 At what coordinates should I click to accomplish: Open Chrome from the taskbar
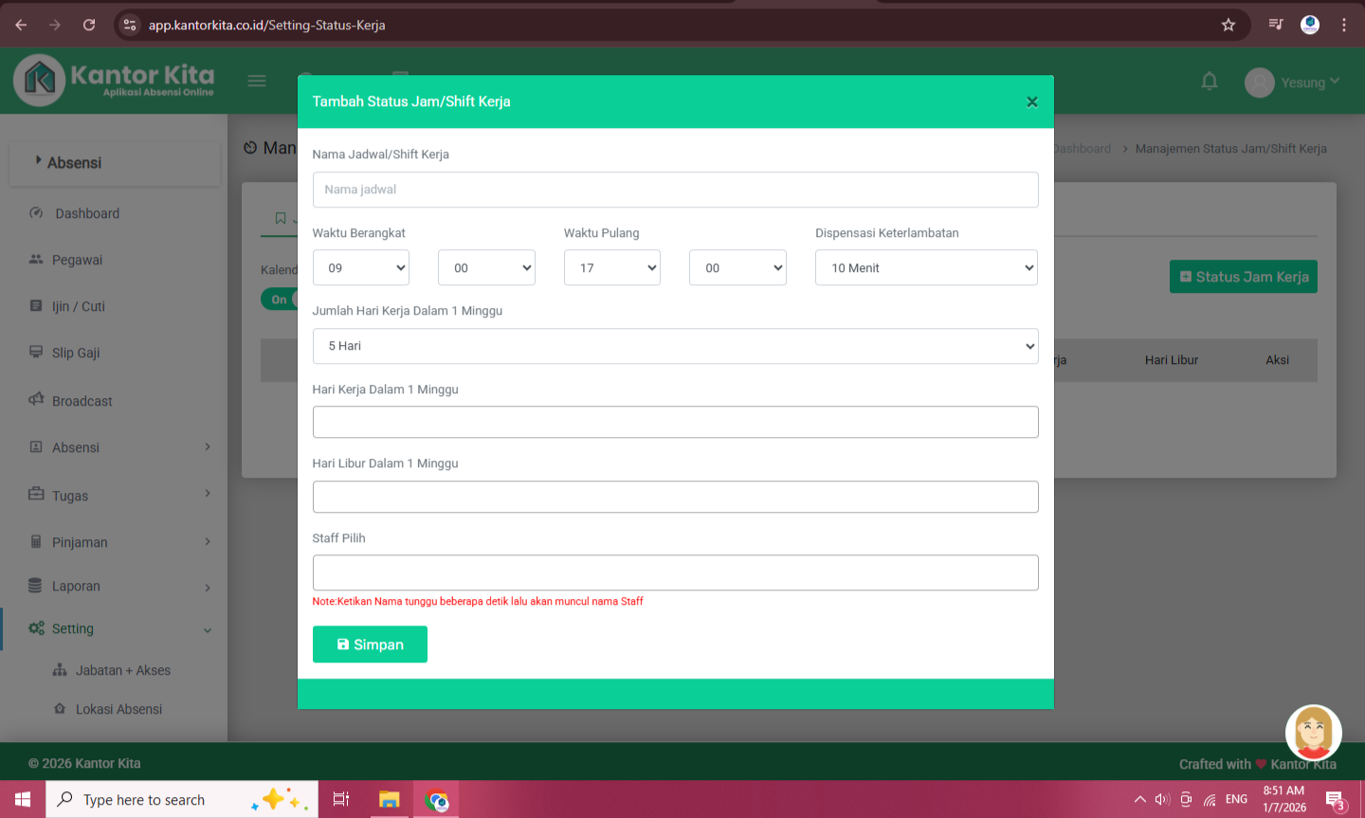[437, 800]
